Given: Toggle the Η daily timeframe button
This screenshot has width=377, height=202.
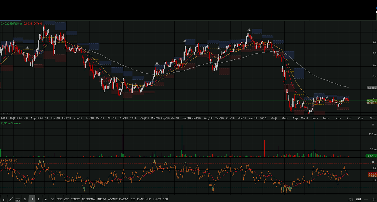Looking at the screenshot, I should (32, 199).
